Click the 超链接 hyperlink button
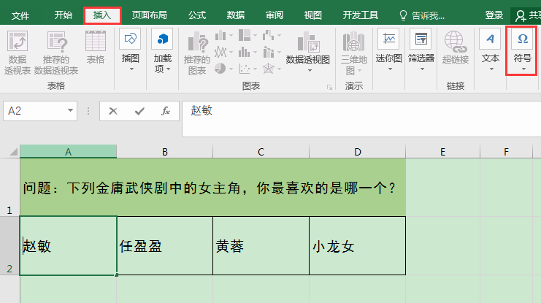The height and width of the screenshot is (303, 541). point(456,47)
